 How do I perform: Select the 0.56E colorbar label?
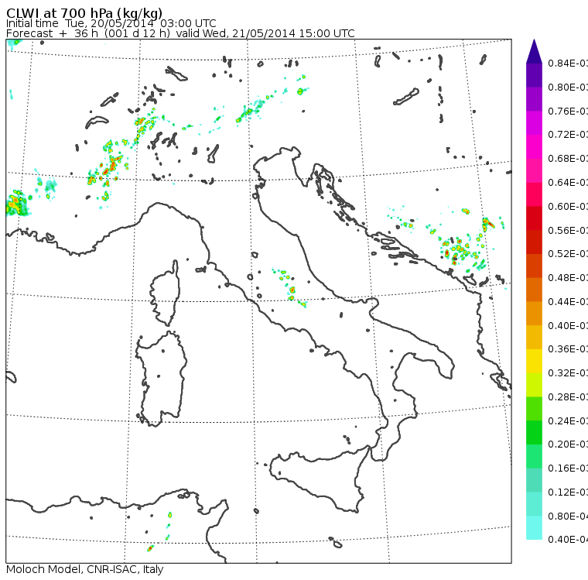[568, 230]
